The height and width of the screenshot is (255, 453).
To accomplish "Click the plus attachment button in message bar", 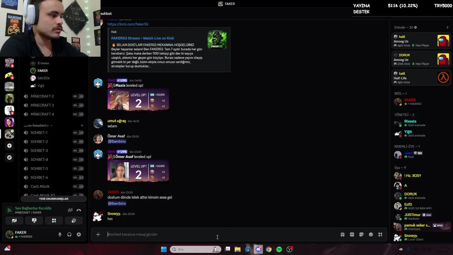I will click(x=98, y=234).
